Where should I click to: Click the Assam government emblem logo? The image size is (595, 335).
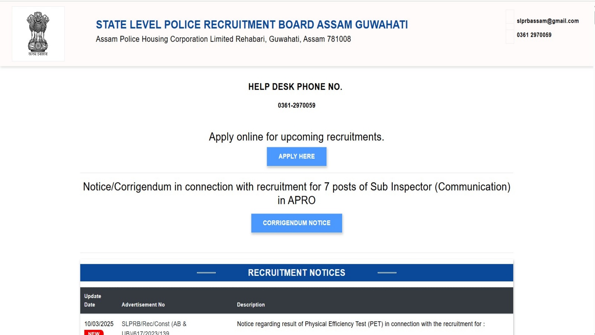point(38,33)
